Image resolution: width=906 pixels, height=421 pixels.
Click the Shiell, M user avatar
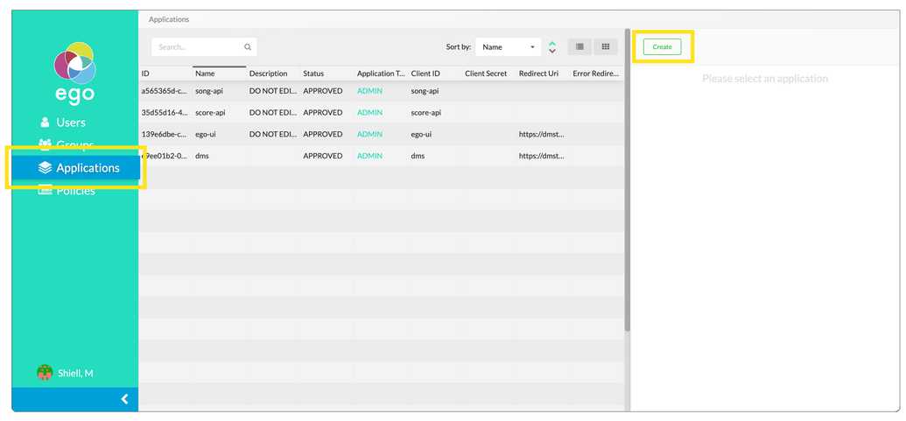[45, 373]
